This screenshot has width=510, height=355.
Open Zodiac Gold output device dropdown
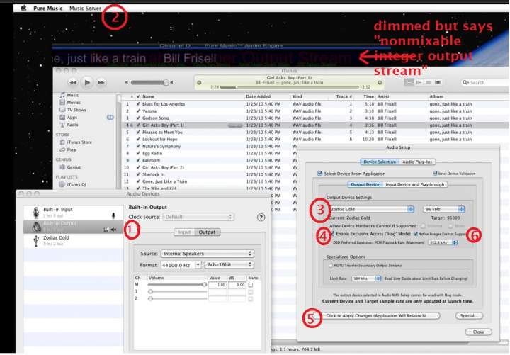tap(371, 209)
